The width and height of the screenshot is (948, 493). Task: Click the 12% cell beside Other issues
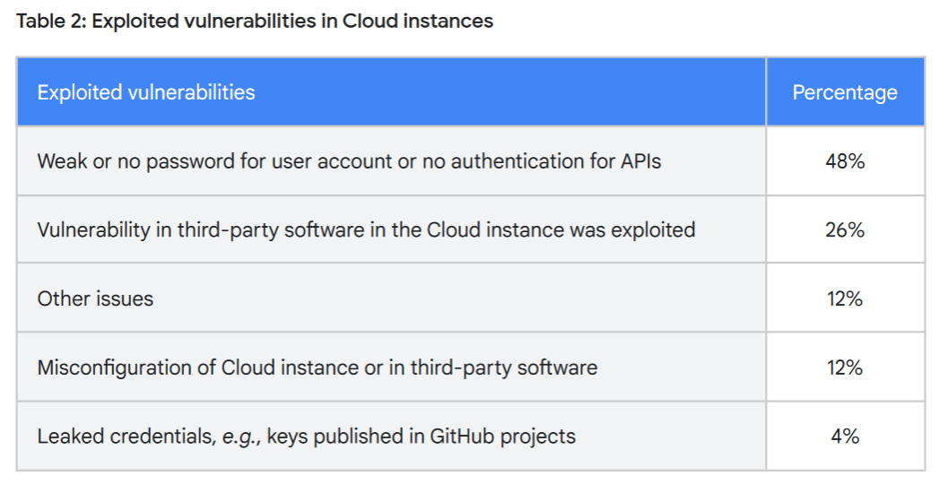845,298
